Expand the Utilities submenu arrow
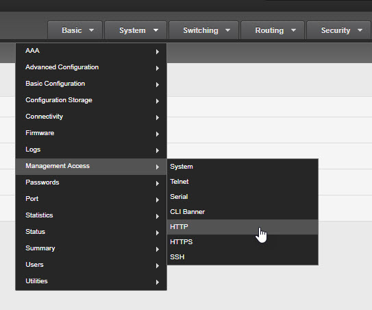The width and height of the screenshot is (372, 310). point(158,282)
